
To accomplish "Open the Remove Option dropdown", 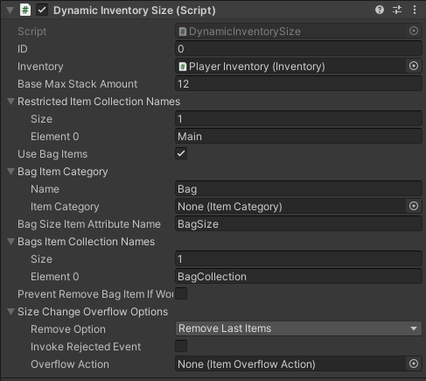I will click(x=298, y=328).
